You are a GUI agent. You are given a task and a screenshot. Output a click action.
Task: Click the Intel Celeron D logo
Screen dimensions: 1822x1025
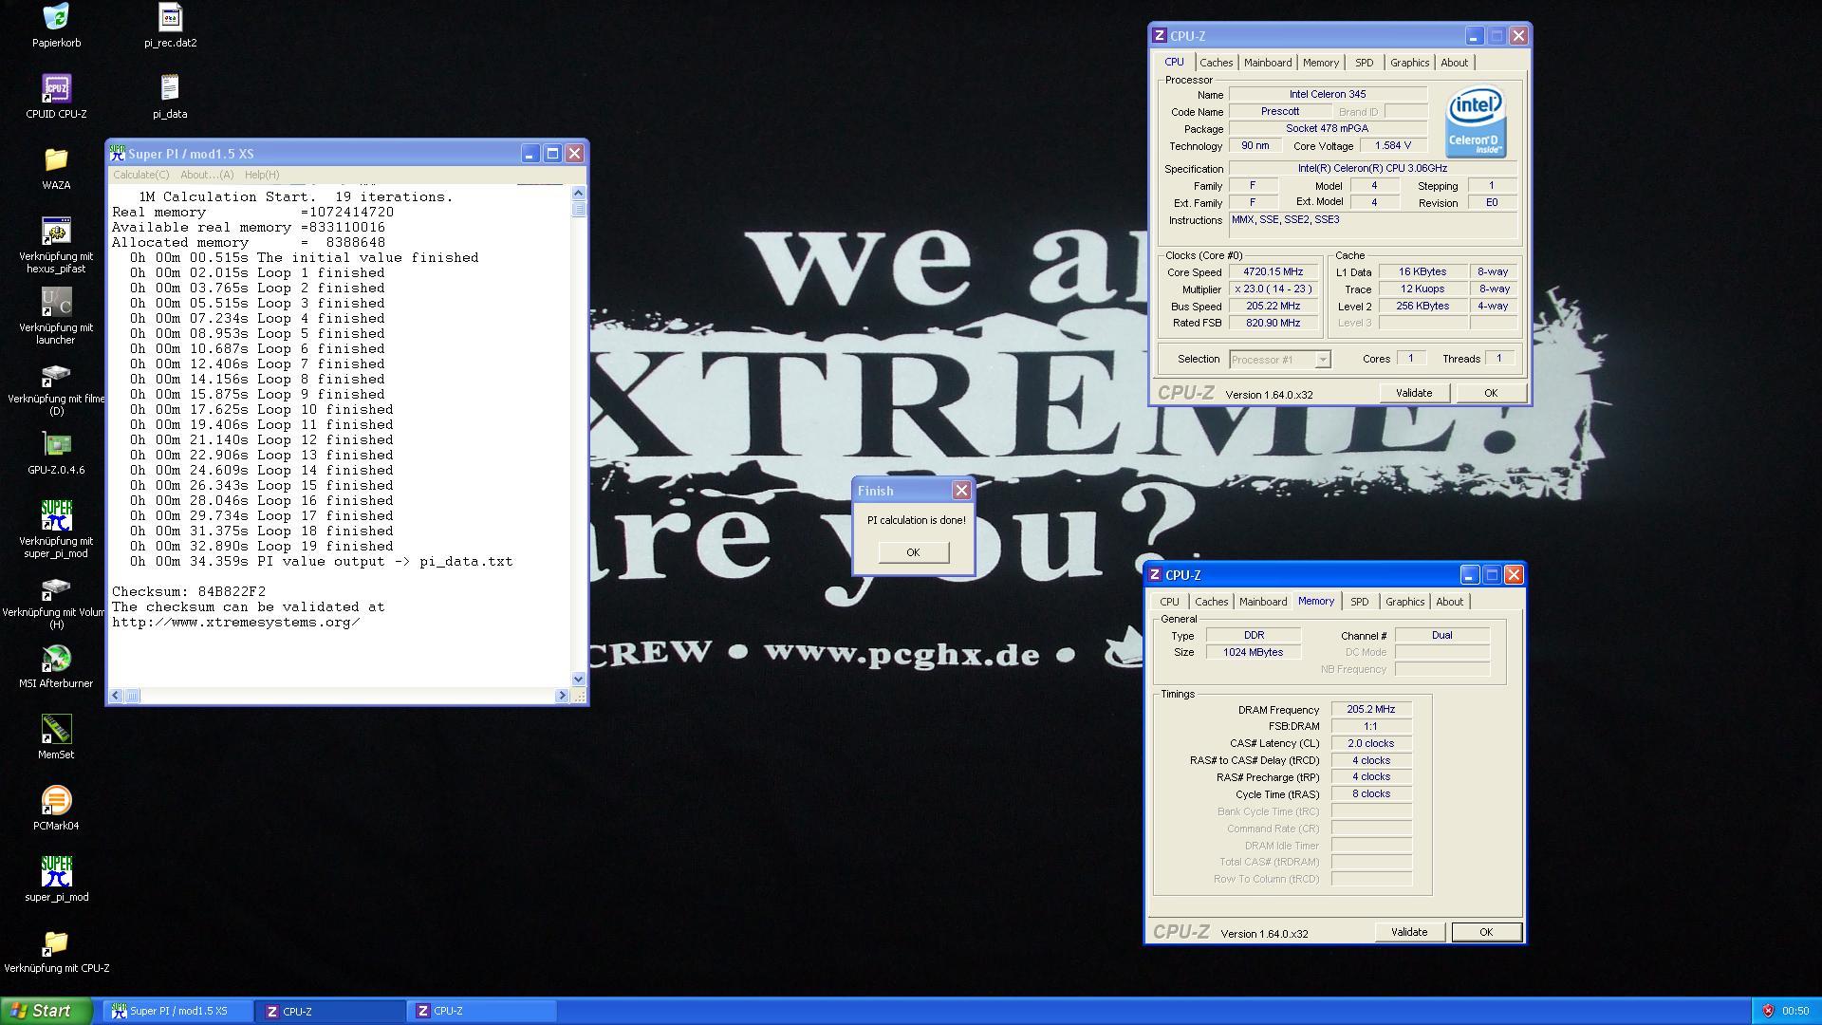point(1475,122)
